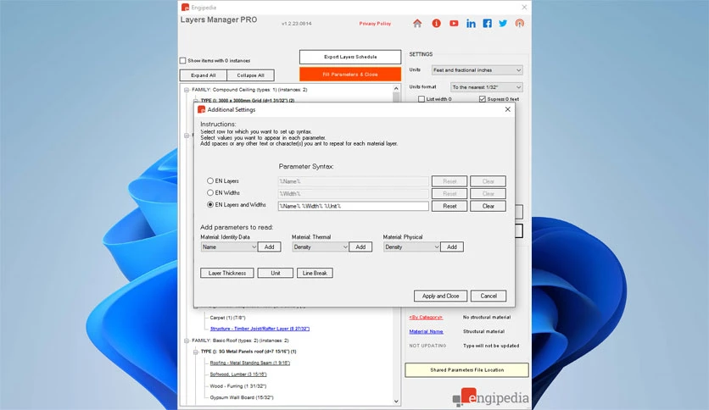Enable the 'List width 0' checkbox
709x410 pixels.
click(421, 99)
